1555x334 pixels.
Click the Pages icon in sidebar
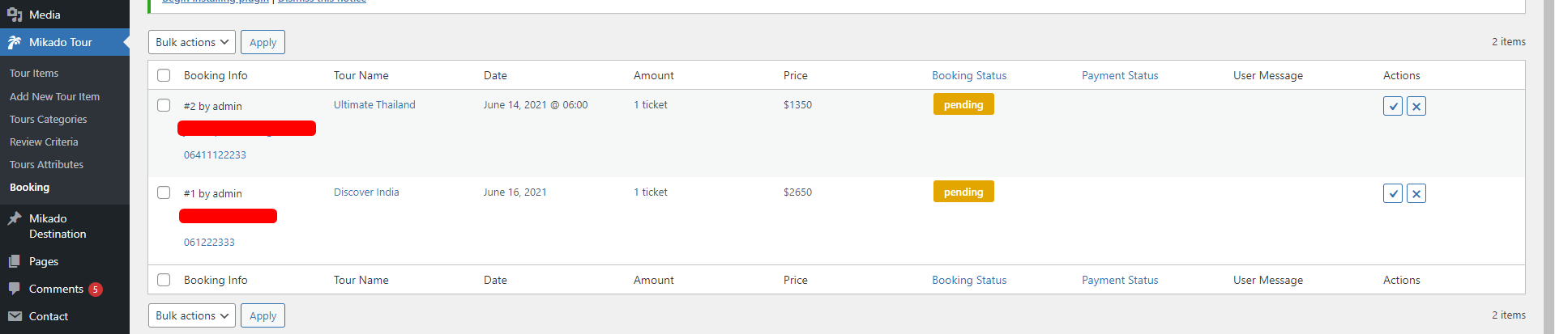pyautogui.click(x=15, y=261)
